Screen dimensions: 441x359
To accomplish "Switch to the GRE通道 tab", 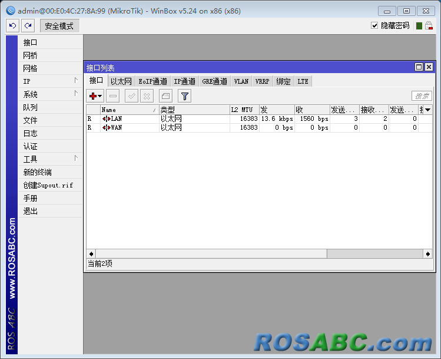I will [214, 81].
